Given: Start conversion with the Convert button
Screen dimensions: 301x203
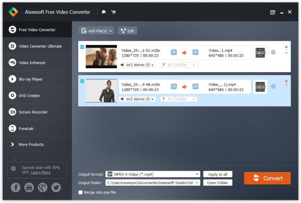Looking at the screenshot, I should (x=267, y=178).
